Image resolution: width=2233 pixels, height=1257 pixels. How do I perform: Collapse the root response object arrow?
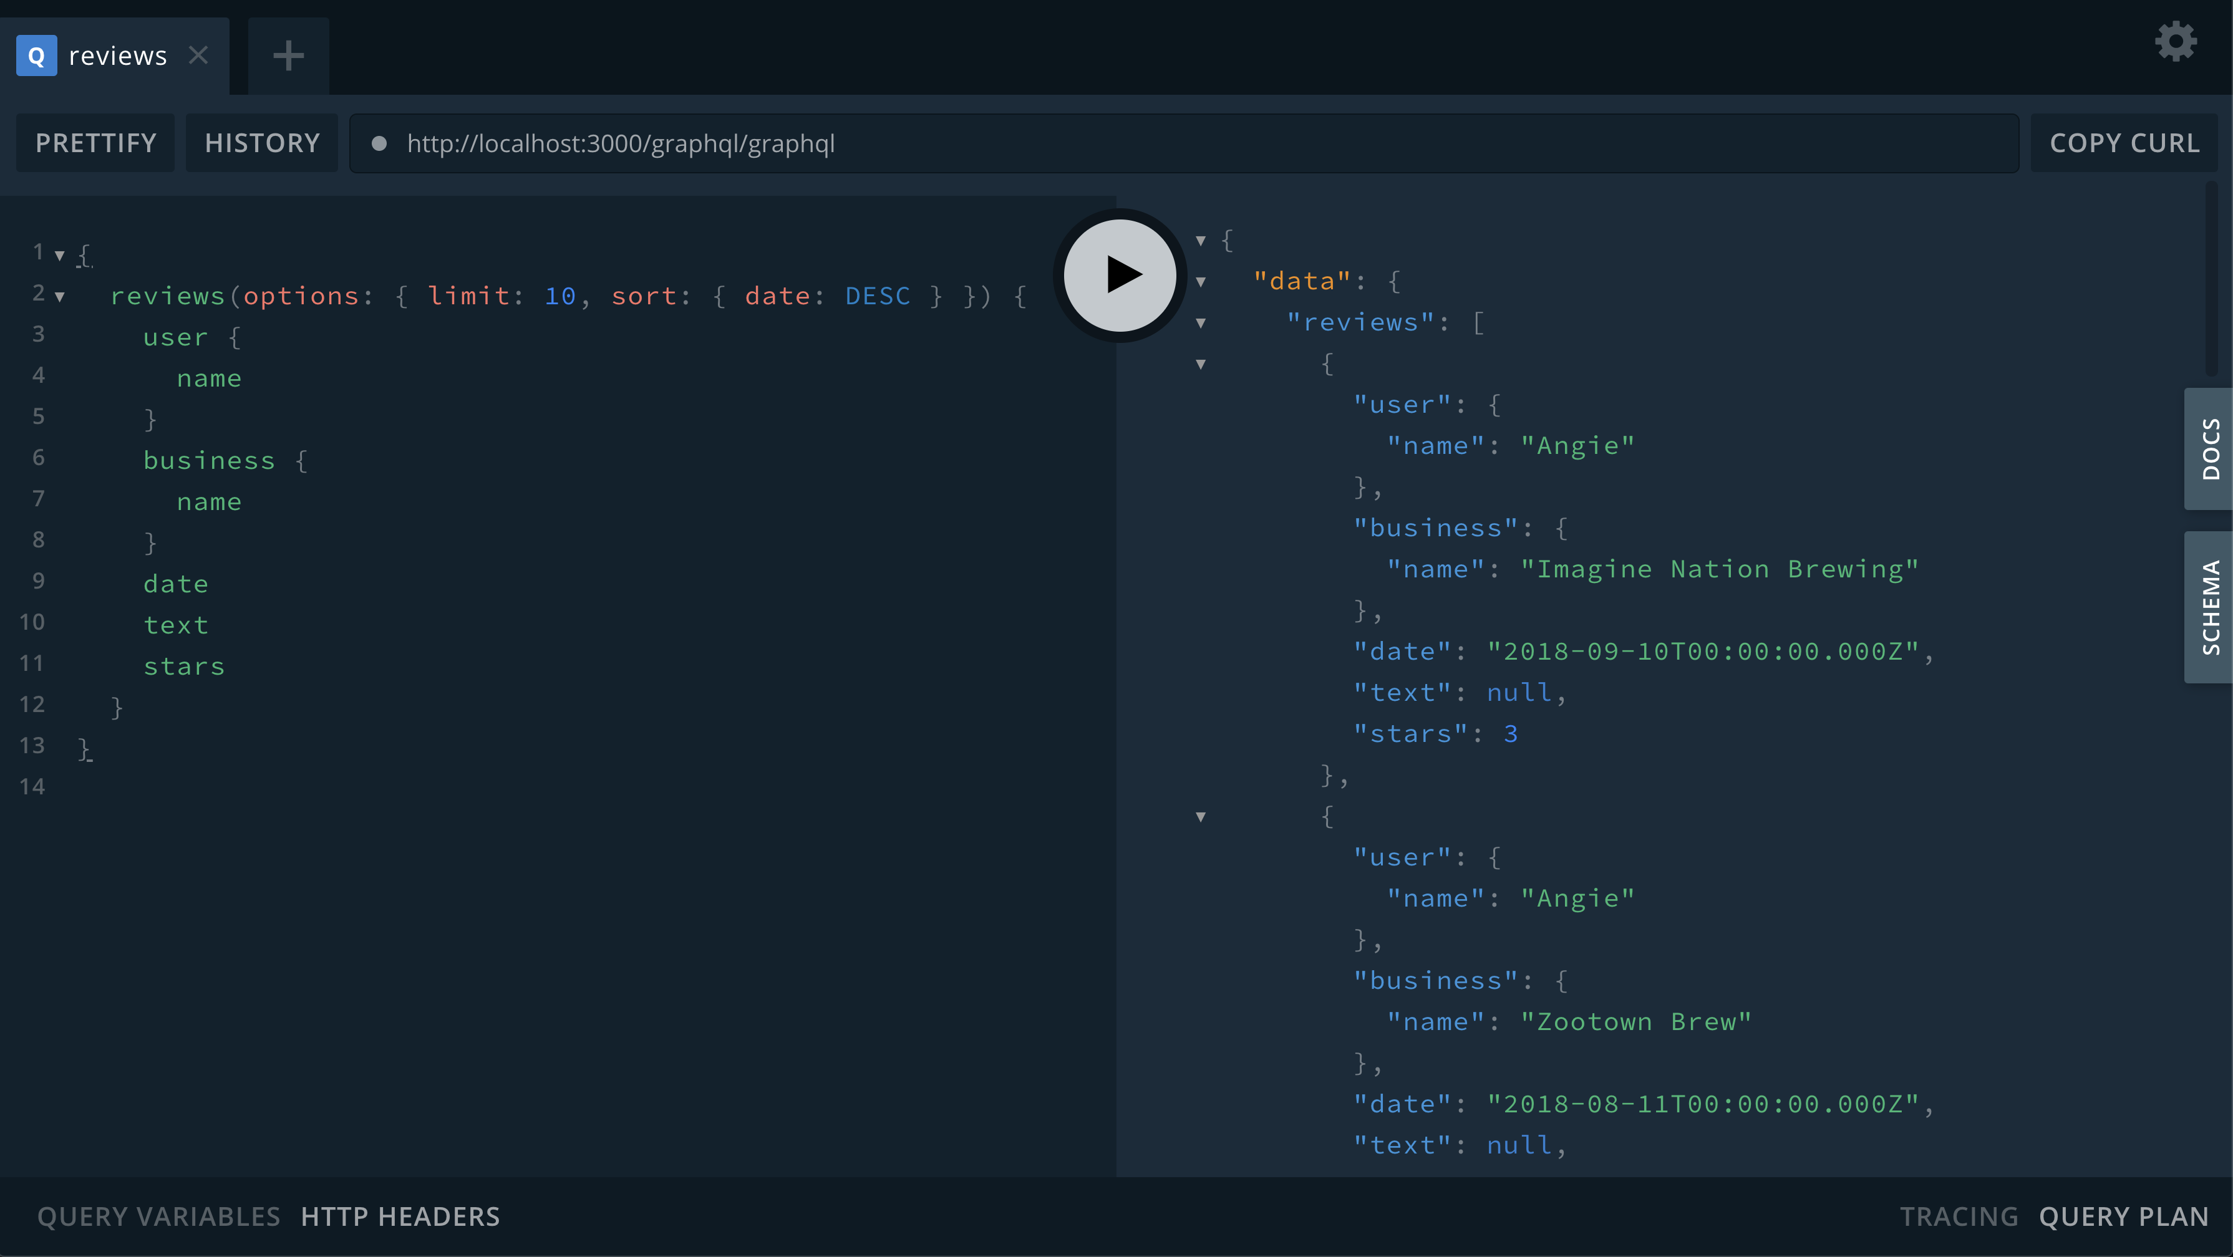1201,241
